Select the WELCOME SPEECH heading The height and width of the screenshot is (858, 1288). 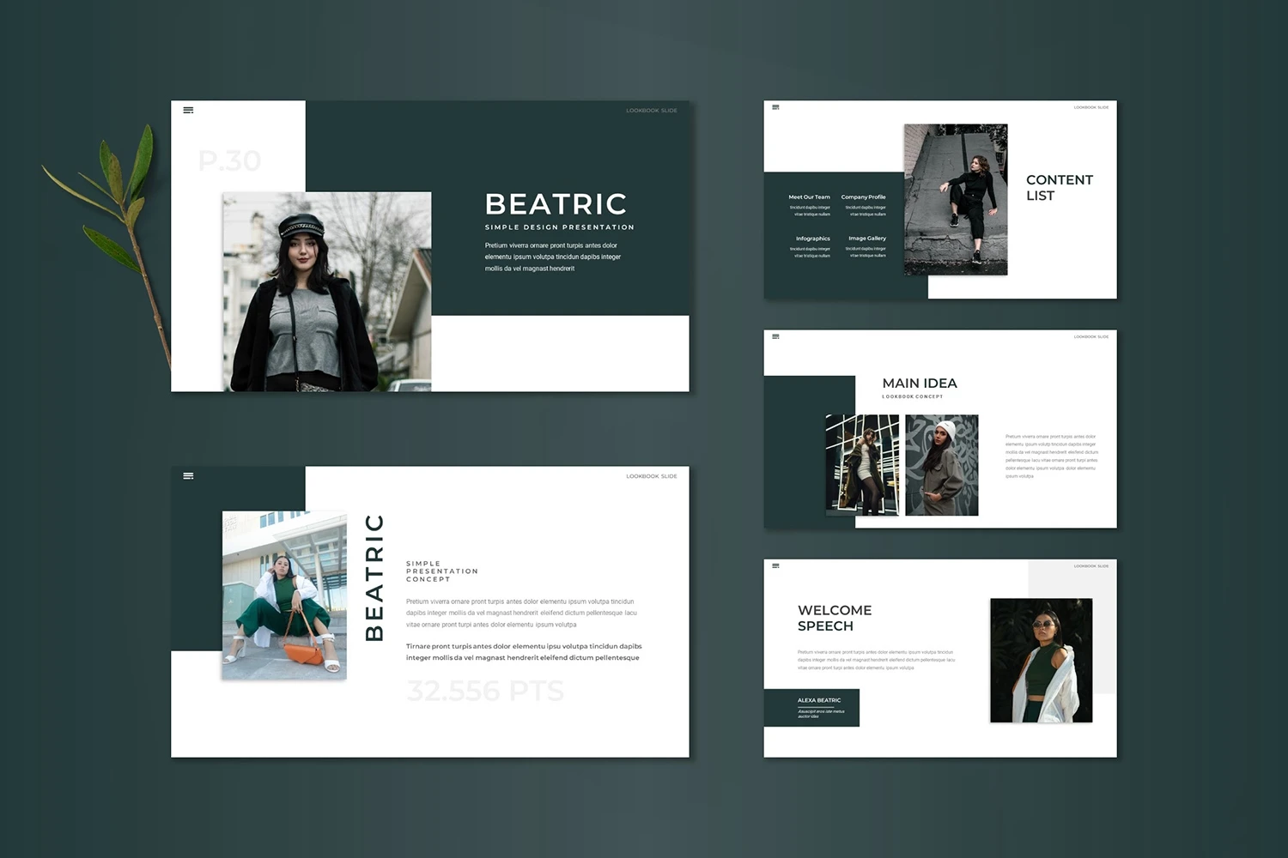(x=834, y=618)
